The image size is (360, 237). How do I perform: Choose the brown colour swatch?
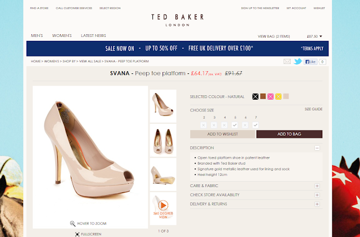coord(263,96)
